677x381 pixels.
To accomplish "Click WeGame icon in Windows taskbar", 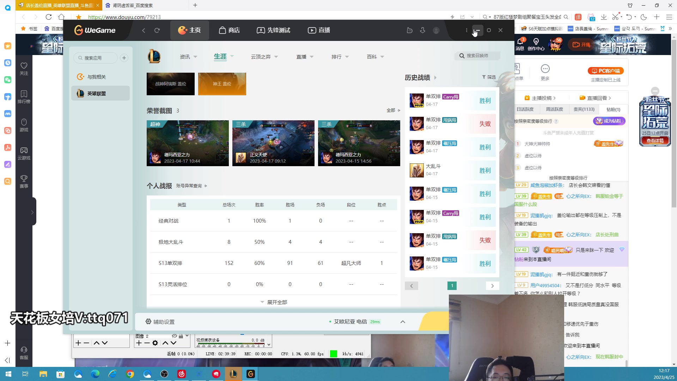I will click(x=250, y=374).
